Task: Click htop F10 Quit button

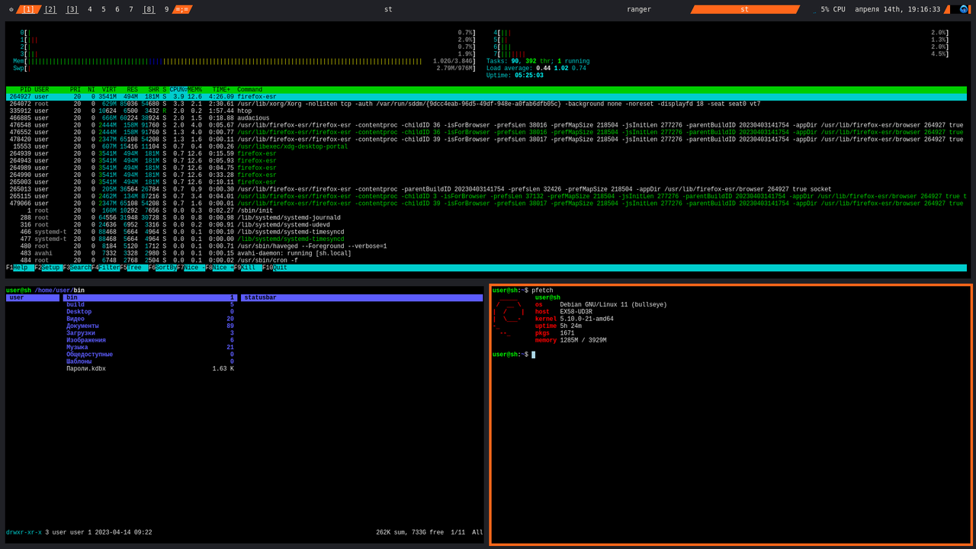Action: click(276, 268)
